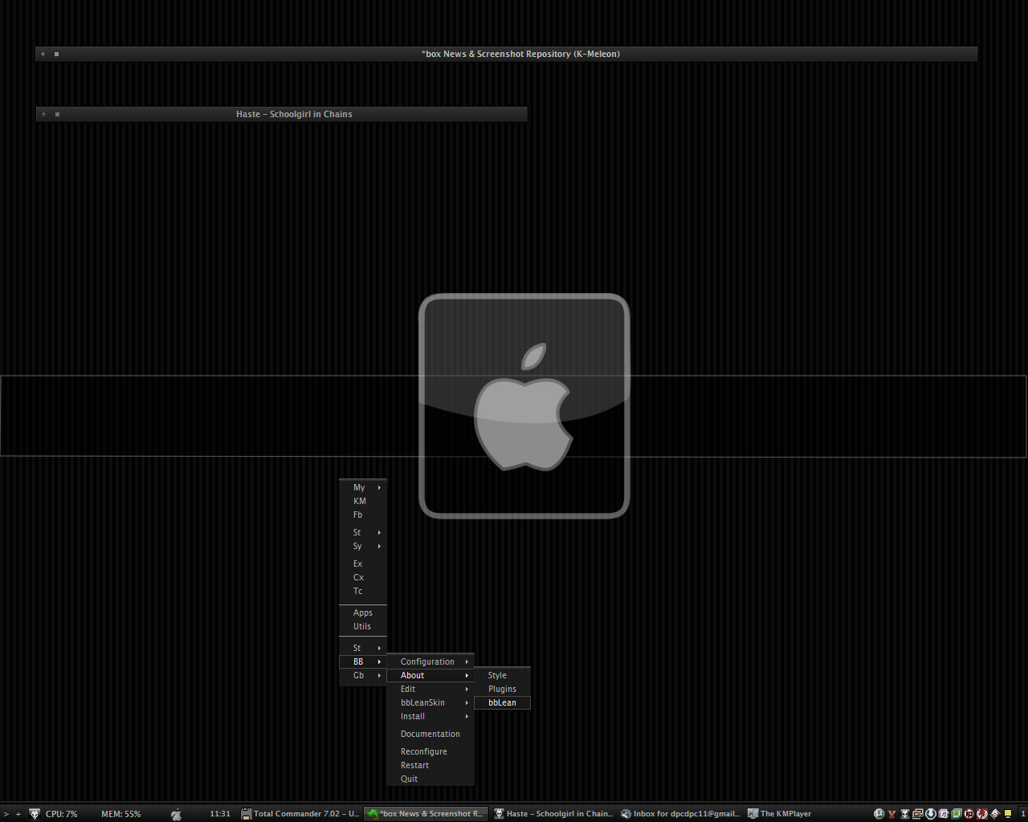Click the green speaker tray icon

tap(957, 813)
